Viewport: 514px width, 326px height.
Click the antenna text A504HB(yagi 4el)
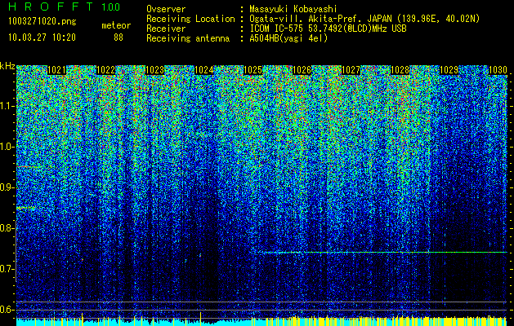288,38
